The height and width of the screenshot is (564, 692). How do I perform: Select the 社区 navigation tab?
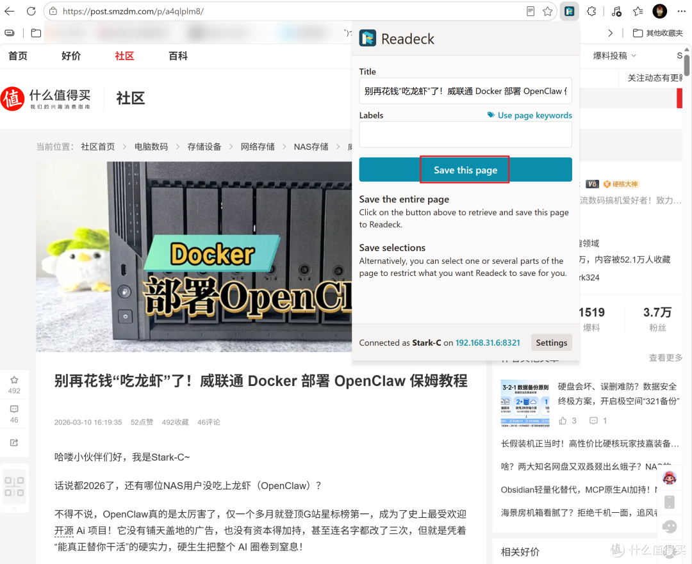124,56
